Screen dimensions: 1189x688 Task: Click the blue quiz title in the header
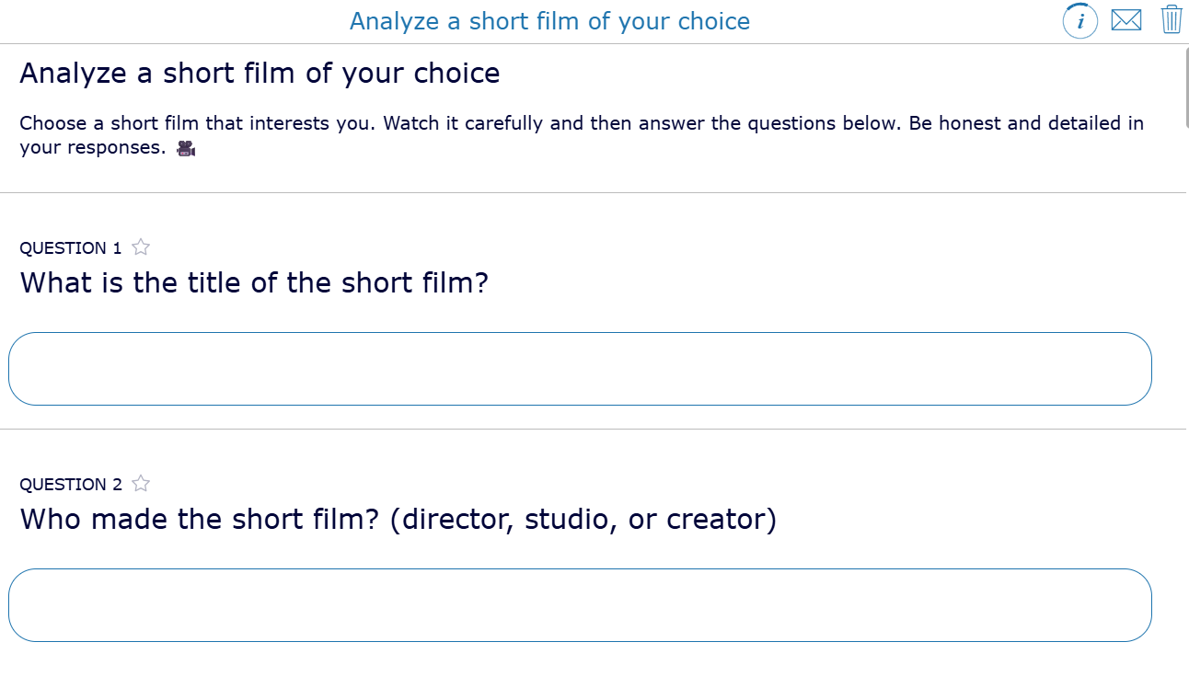tap(549, 20)
